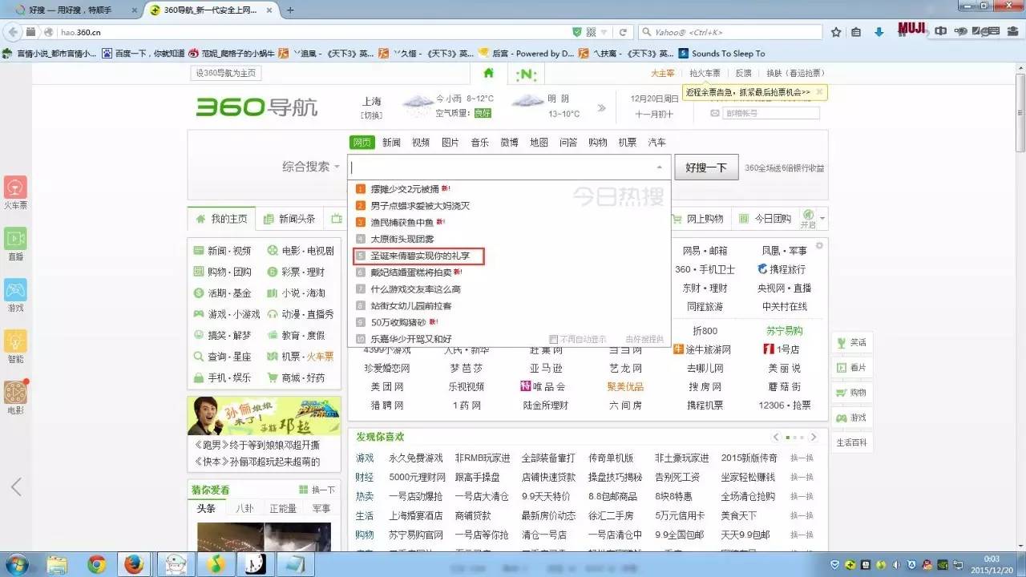
Task: Click the 游戏 gamepad sidebar icon
Action: (15, 290)
